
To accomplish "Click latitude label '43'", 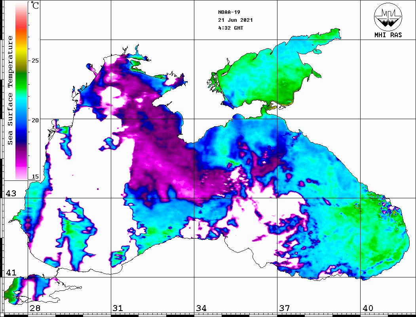I will (11, 194).
